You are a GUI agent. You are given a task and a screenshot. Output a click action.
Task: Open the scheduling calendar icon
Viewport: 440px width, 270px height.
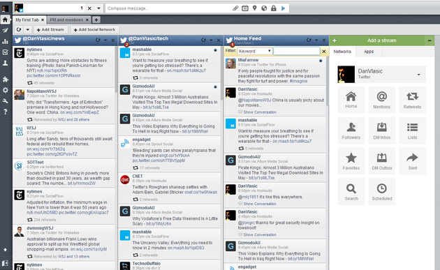245,8
